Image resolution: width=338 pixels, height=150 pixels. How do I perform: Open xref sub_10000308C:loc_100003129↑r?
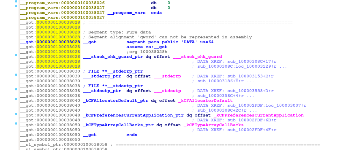pos(237,67)
